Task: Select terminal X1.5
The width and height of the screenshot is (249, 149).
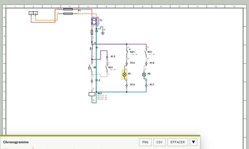Action: [x=127, y=85]
